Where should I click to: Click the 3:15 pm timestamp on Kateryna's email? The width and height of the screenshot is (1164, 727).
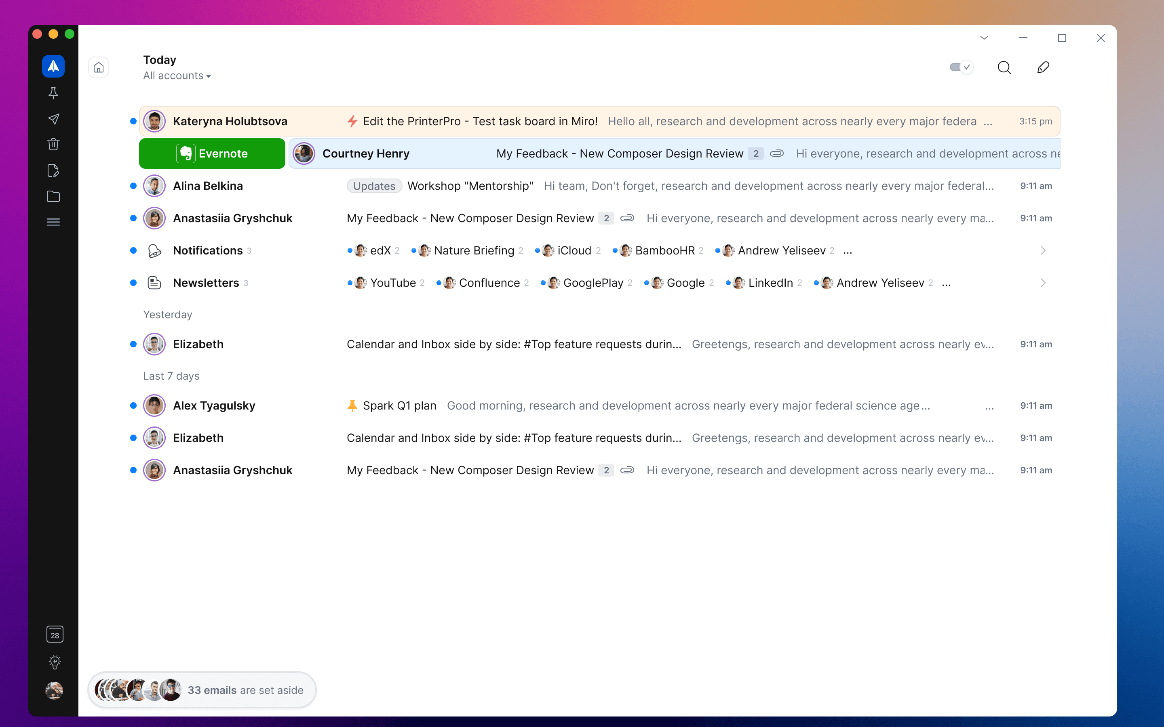pos(1035,121)
